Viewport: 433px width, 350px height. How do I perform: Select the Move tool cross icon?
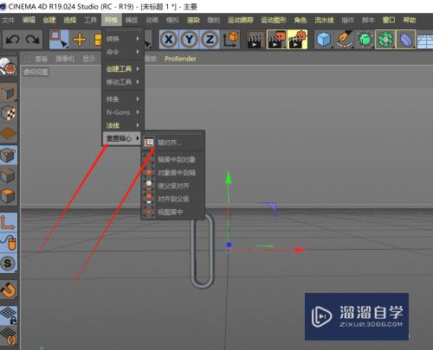pyautogui.click(x=80, y=39)
